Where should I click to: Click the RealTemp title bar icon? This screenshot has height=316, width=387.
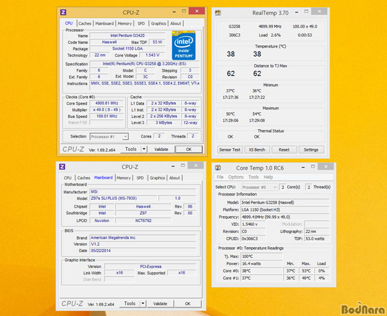coord(218,13)
